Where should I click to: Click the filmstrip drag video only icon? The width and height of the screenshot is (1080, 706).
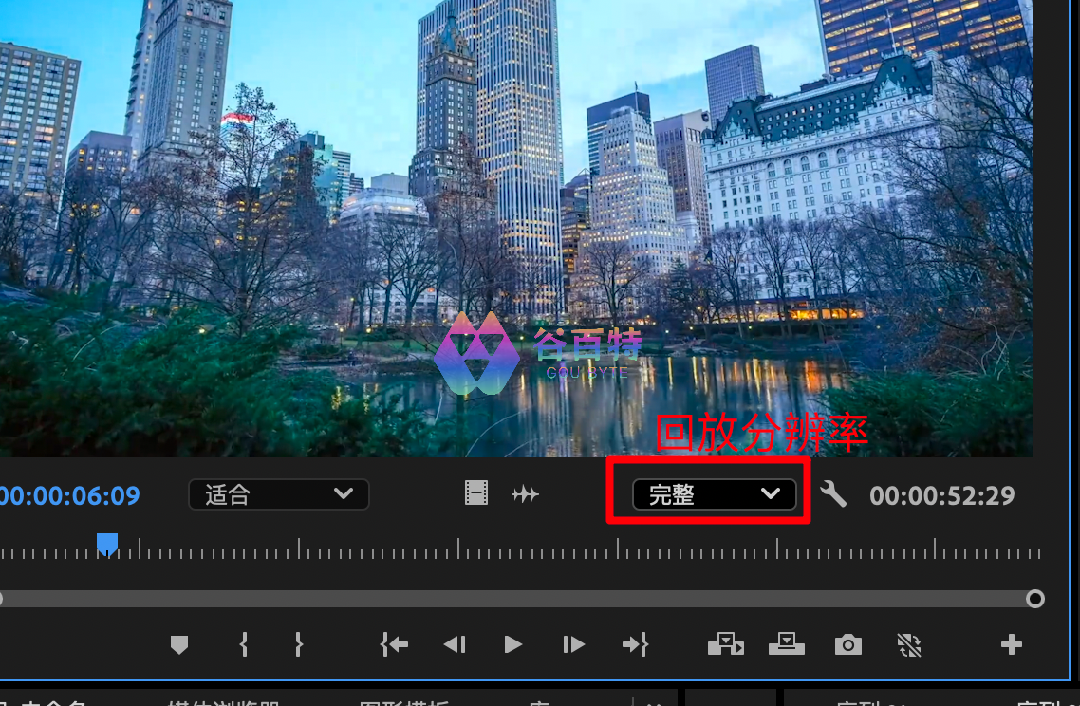(x=476, y=493)
